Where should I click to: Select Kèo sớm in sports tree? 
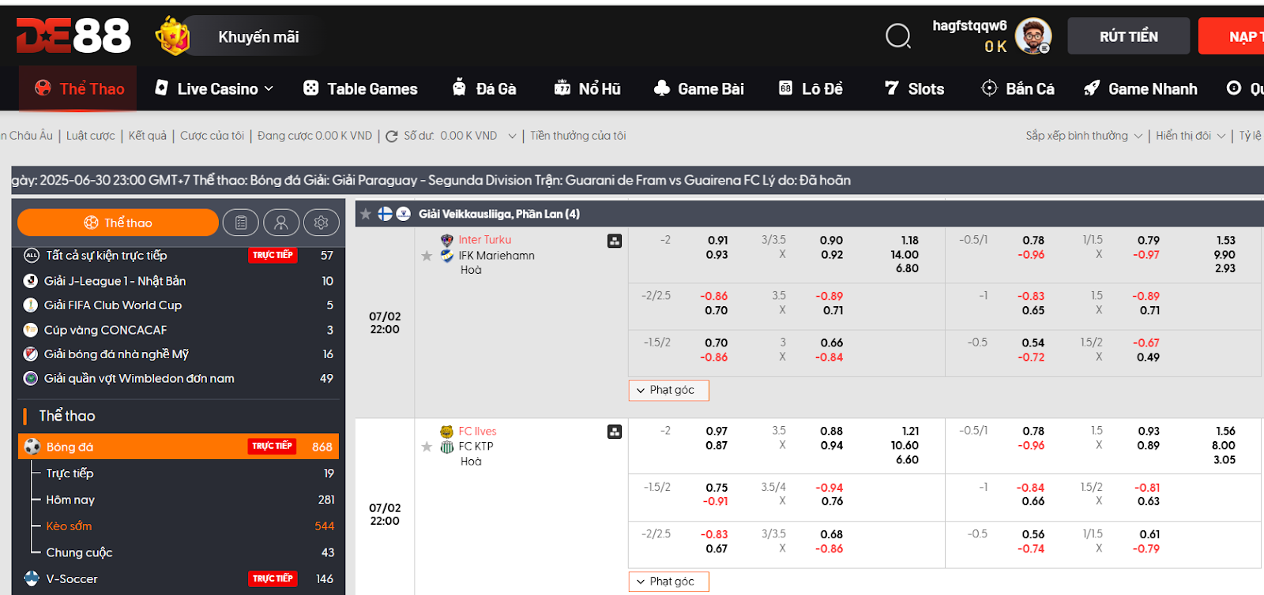[x=69, y=526]
